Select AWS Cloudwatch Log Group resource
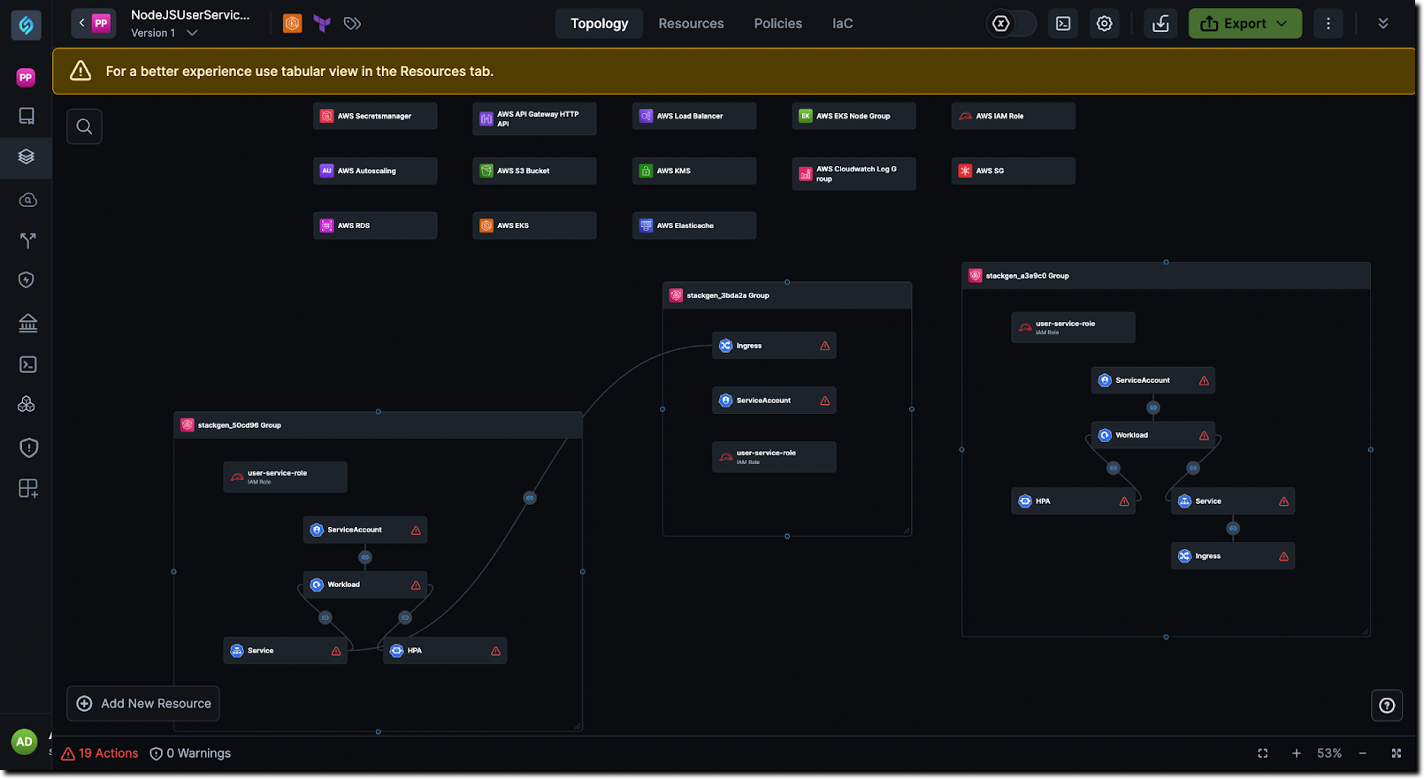 click(854, 173)
